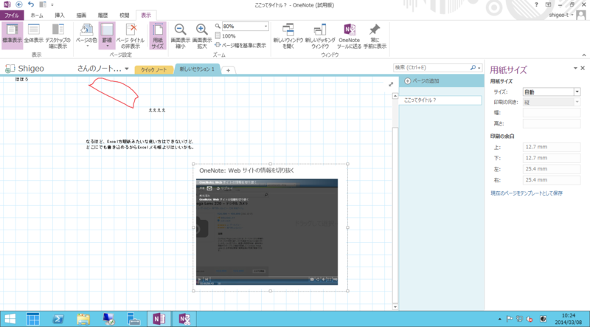Open a new docked window (新しいドッキングウィンドウ)
This screenshot has height=327, width=590.
pyautogui.click(x=320, y=35)
